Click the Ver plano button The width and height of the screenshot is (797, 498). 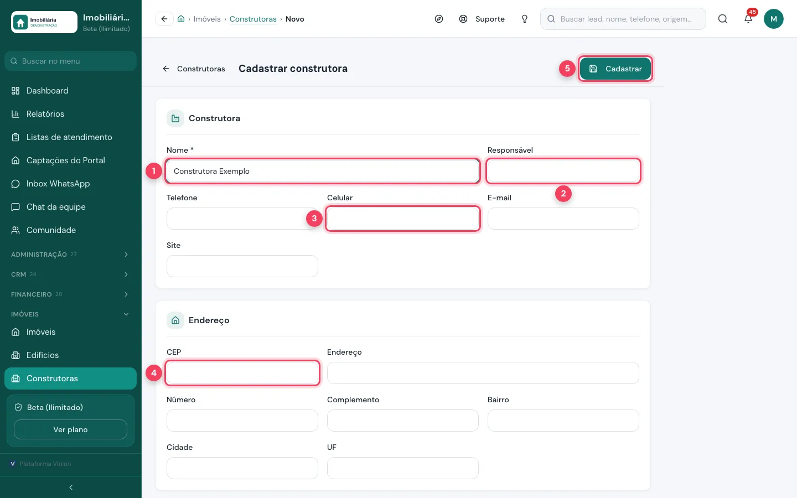click(x=70, y=429)
